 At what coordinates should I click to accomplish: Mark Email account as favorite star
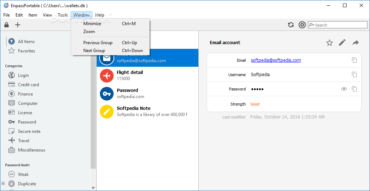tap(329, 43)
